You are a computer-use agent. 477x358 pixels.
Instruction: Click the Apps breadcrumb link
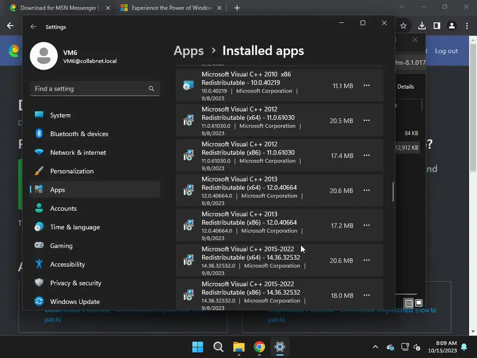[x=189, y=51]
